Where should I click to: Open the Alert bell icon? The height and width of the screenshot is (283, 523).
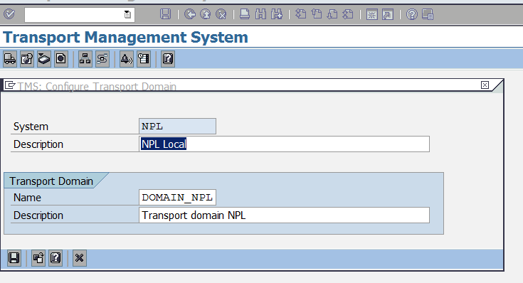[x=127, y=59]
